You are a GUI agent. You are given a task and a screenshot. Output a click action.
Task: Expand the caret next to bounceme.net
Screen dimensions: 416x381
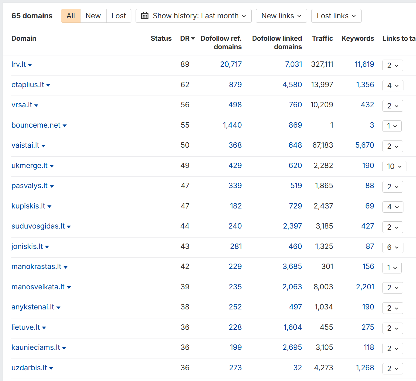[65, 126]
